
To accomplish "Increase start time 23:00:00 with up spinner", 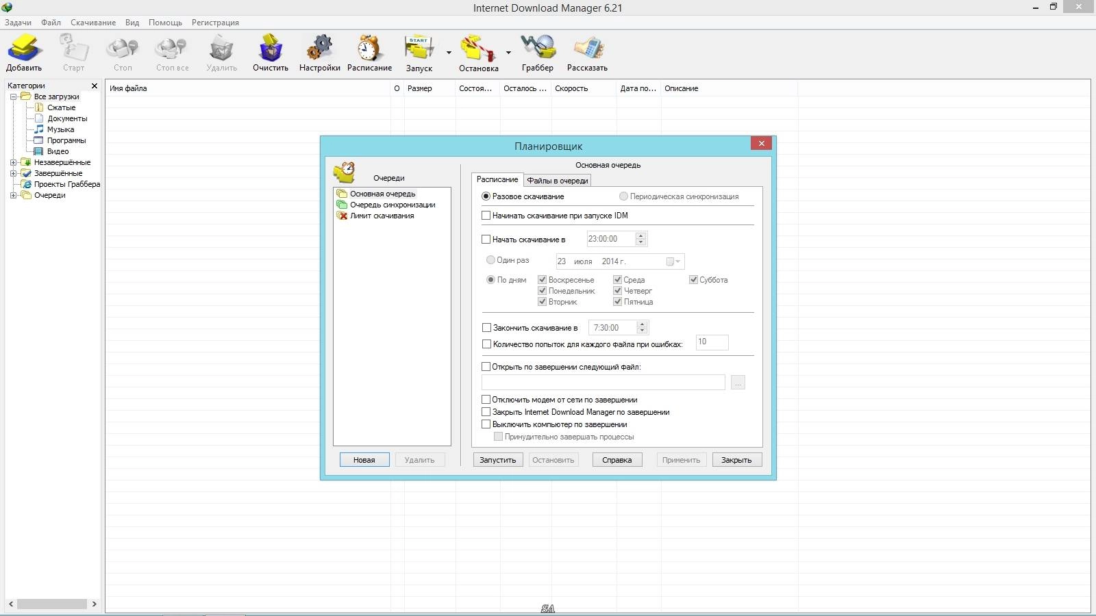I will pos(641,235).
